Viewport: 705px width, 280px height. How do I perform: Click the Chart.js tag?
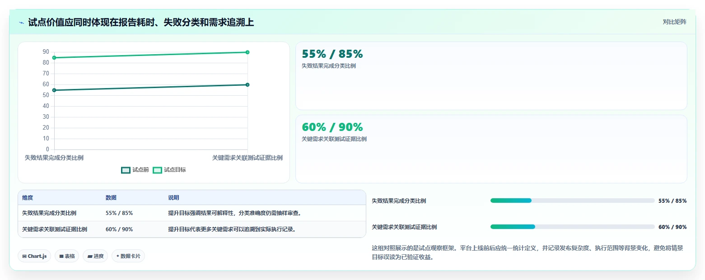[34, 256]
